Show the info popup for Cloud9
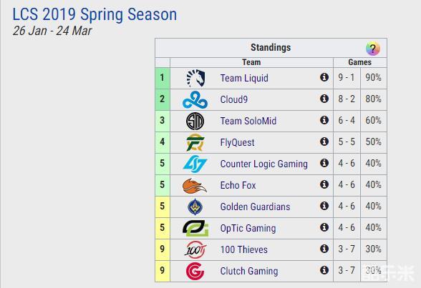The image size is (421, 288). pyautogui.click(x=324, y=99)
